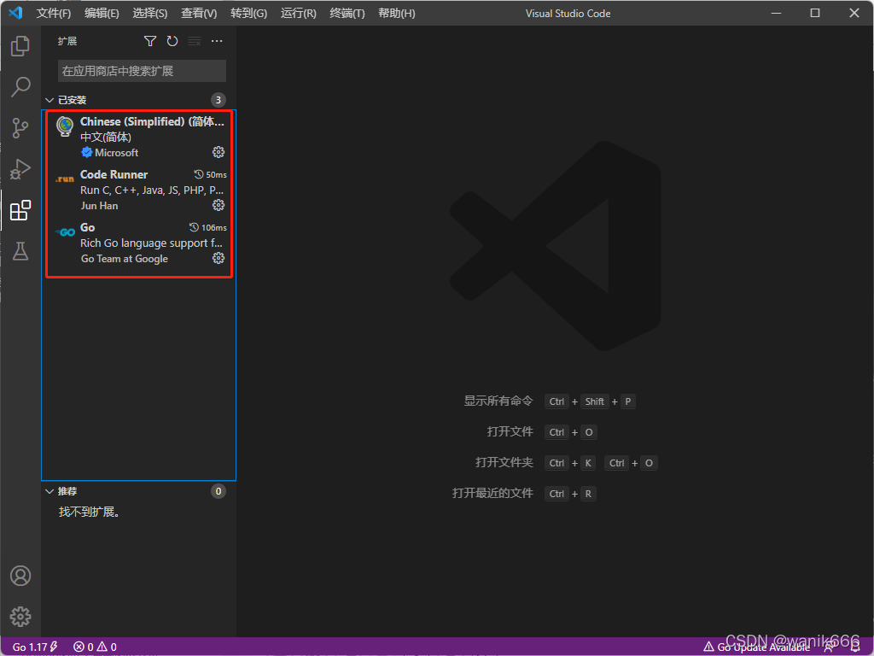This screenshot has height=656, width=874.
Task: Click the 中文(简体) extension description
Action: (105, 137)
